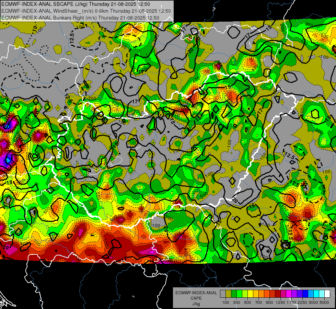
Task: Click the bright green legend swatch
Action: coord(239,294)
